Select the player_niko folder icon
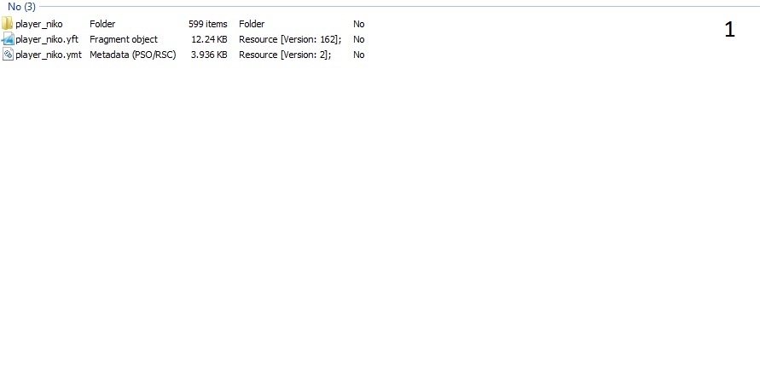The image size is (760, 376). click(x=8, y=23)
